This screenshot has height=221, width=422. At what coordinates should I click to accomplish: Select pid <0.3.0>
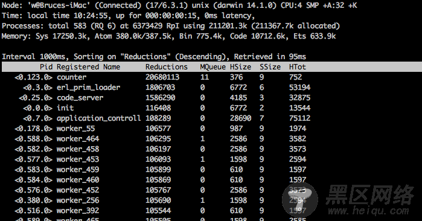coord(37,88)
